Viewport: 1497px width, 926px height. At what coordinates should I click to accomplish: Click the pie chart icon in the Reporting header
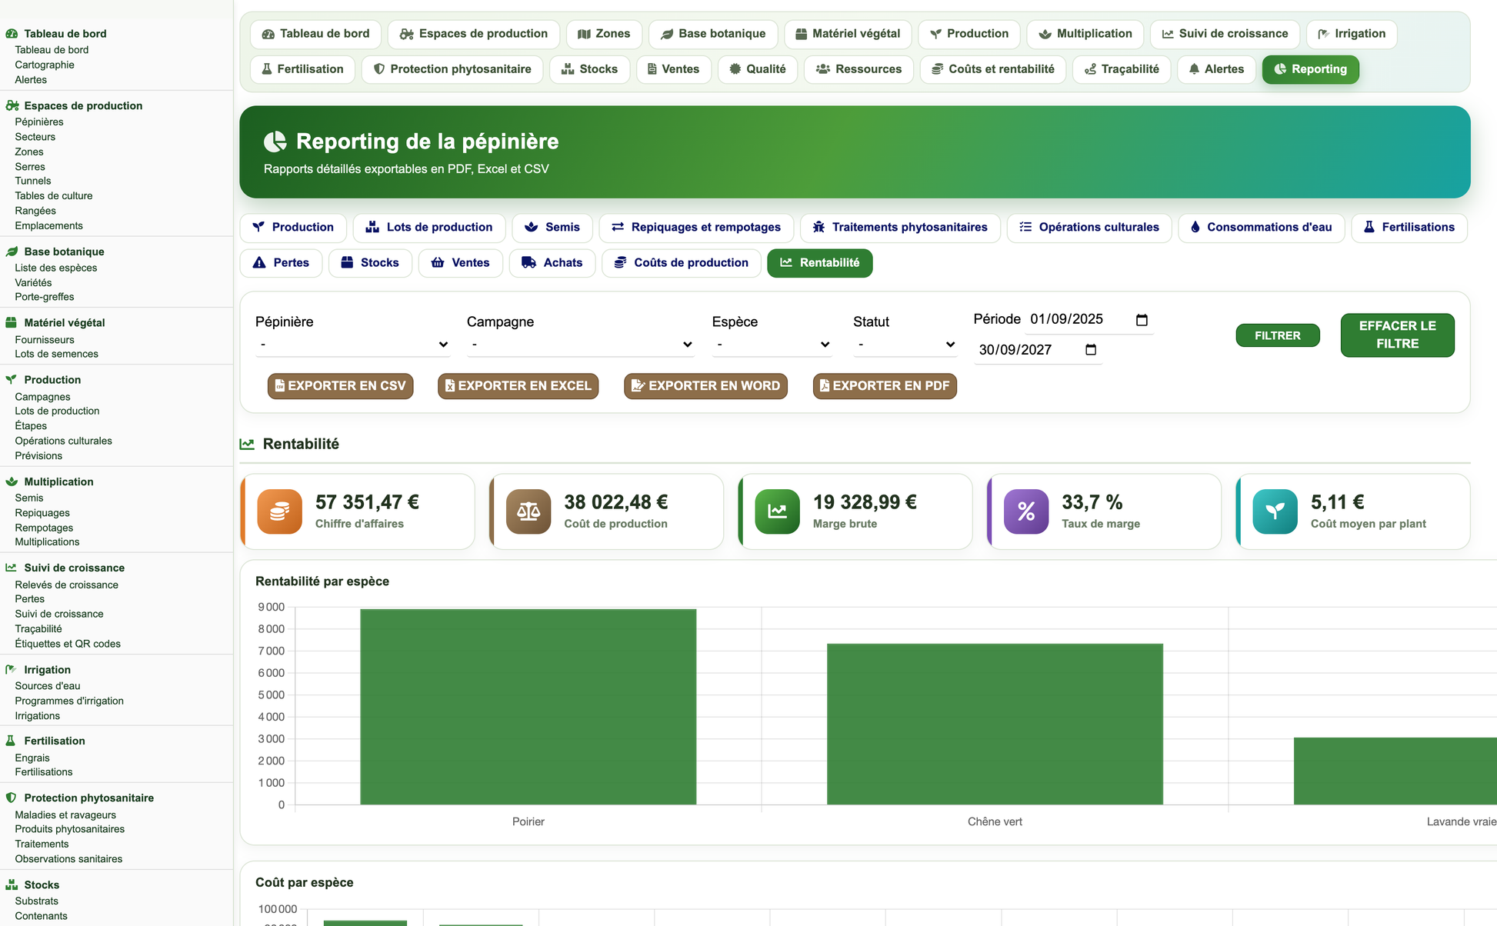point(275,142)
